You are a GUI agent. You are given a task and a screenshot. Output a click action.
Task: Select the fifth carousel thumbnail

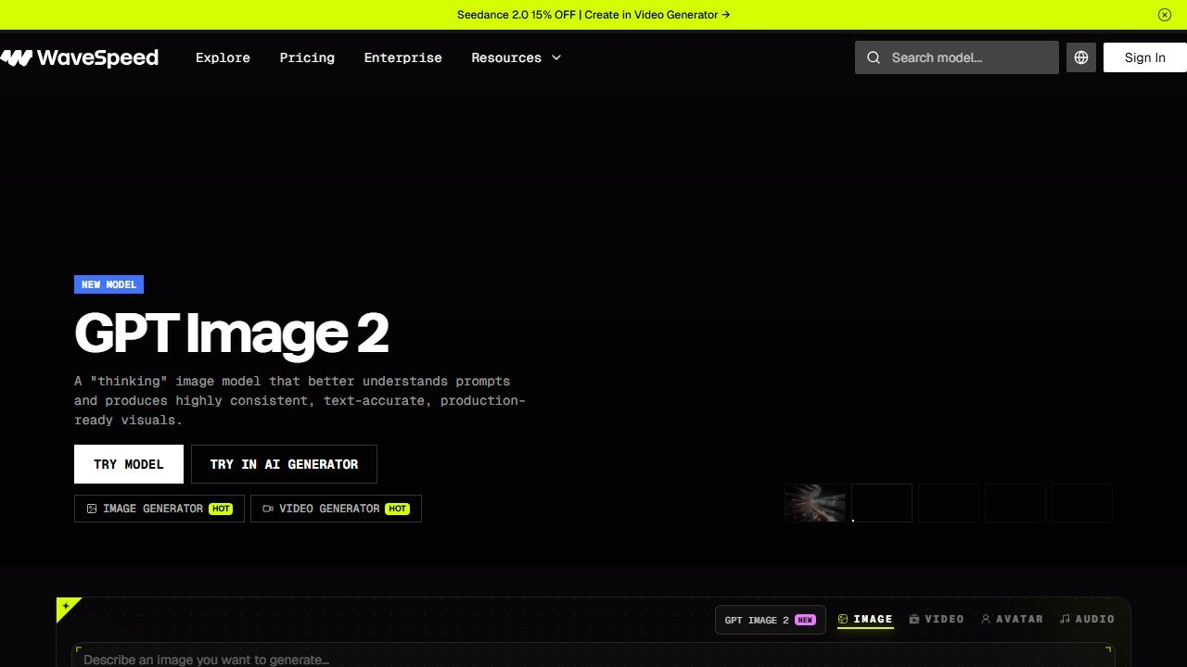tap(1082, 503)
